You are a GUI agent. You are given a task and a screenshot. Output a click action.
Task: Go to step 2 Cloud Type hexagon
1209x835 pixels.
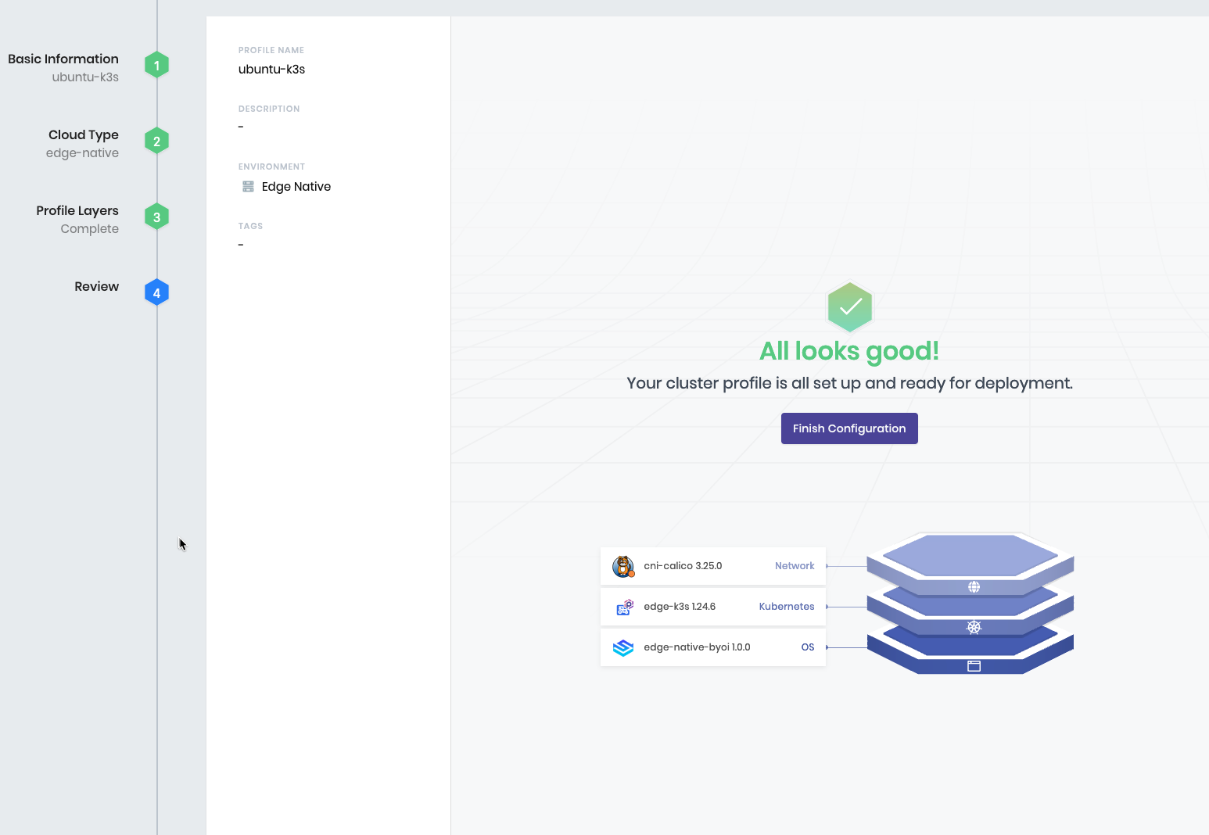point(156,142)
